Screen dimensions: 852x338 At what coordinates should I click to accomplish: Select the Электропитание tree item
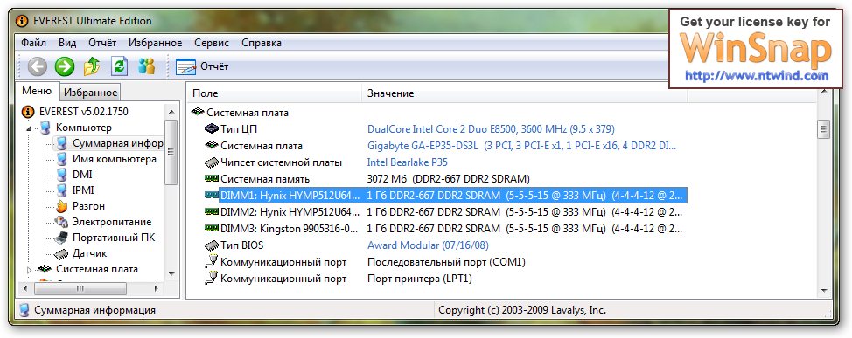point(112,222)
